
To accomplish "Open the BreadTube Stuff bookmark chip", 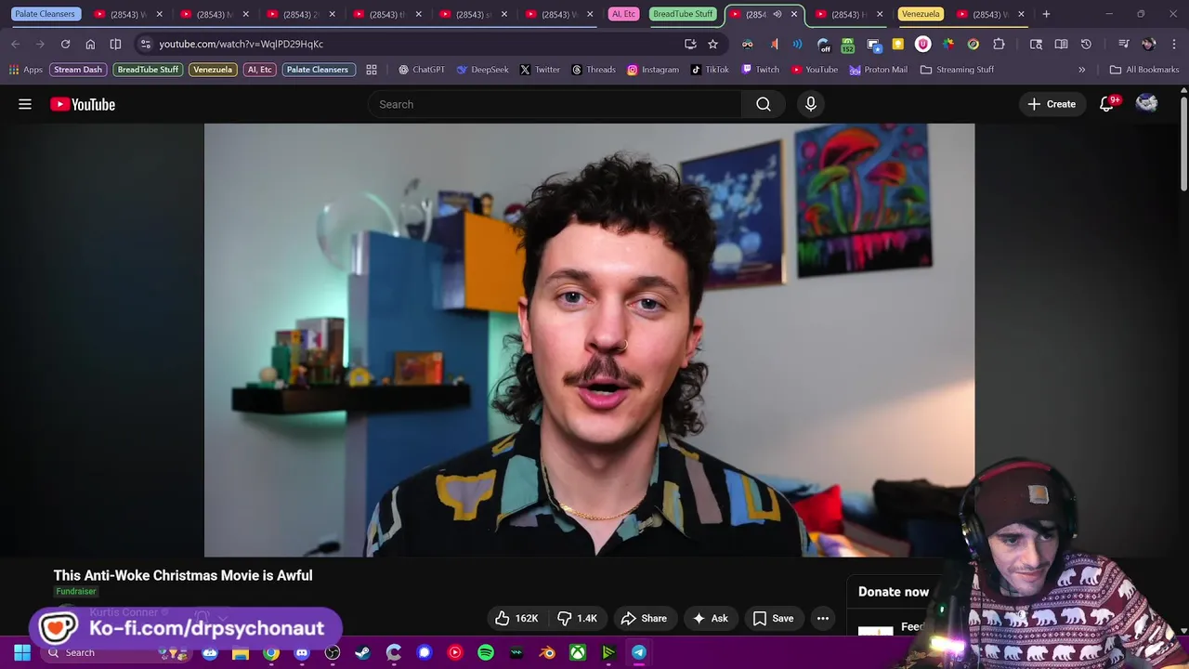I will click(x=148, y=70).
